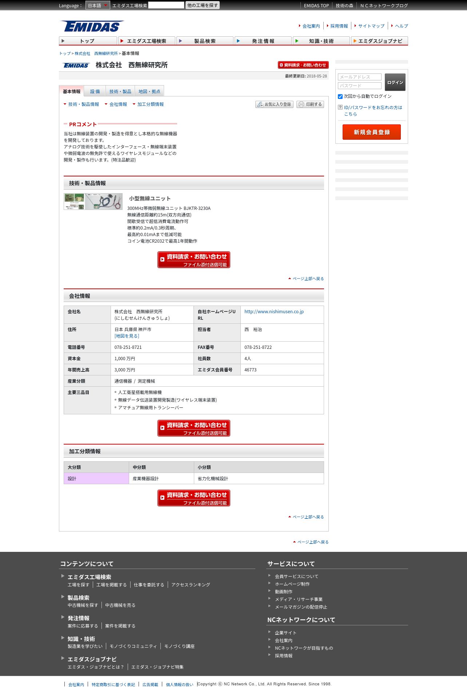The height and width of the screenshot is (693, 467).
Task: Click the お気に入り登録 button
Action: [x=274, y=104]
